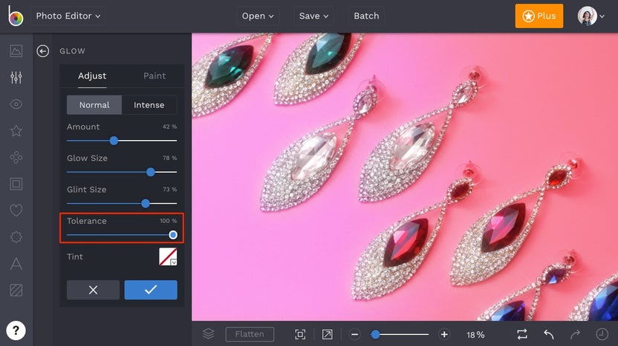Open the Image Manager sidebar icon

[16, 51]
